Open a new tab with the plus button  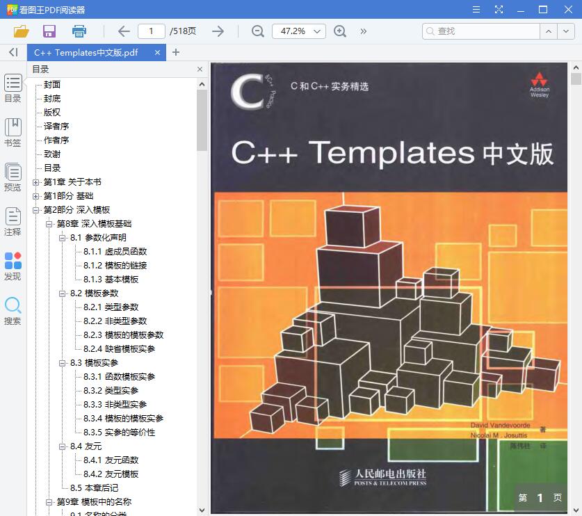tap(176, 52)
